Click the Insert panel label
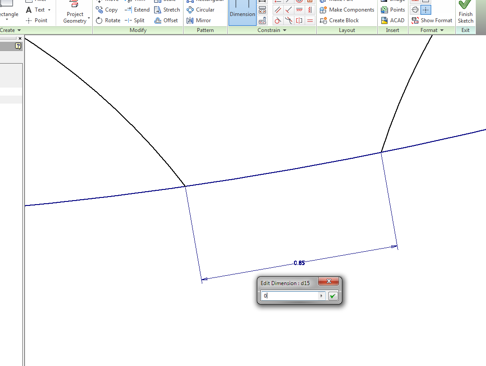This screenshot has height=366, width=486. click(x=392, y=30)
